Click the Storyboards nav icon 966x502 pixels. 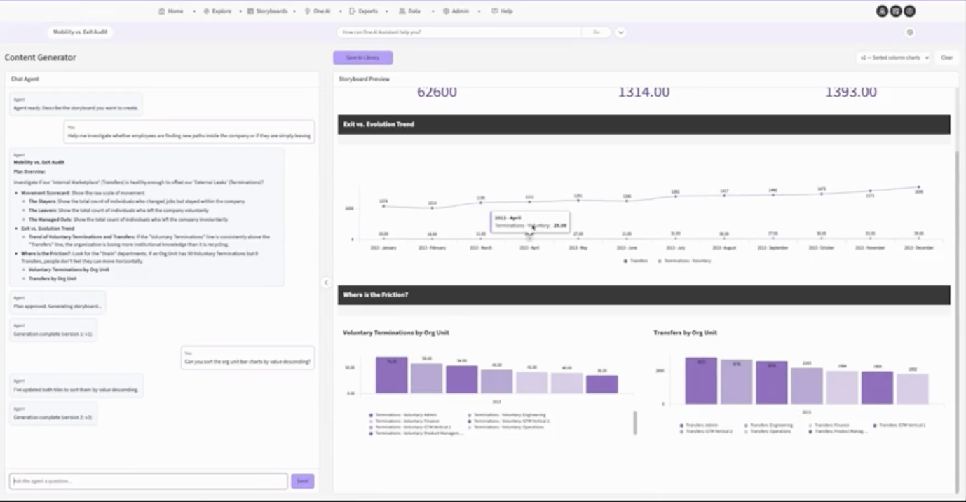click(x=250, y=11)
